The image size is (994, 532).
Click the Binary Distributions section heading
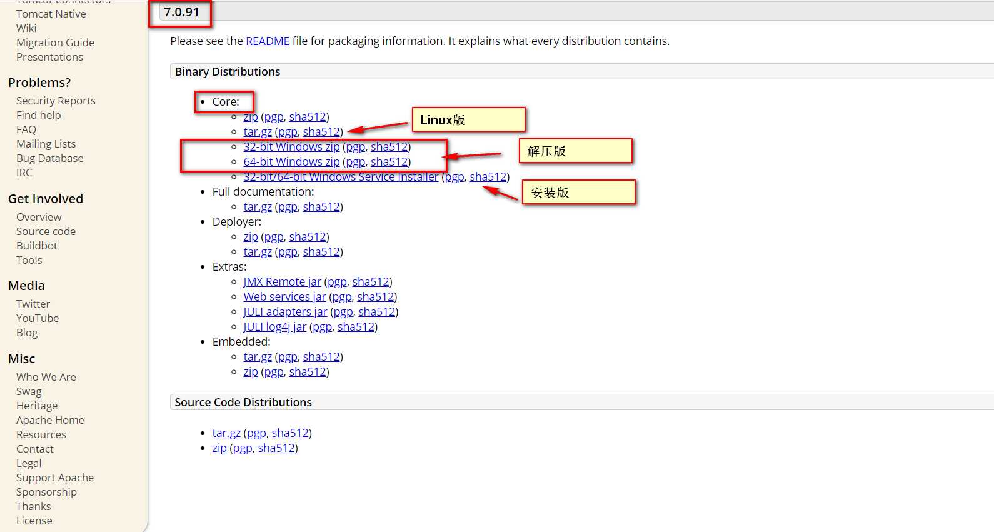click(228, 72)
